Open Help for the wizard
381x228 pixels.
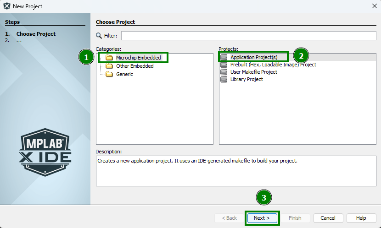[x=361, y=218]
